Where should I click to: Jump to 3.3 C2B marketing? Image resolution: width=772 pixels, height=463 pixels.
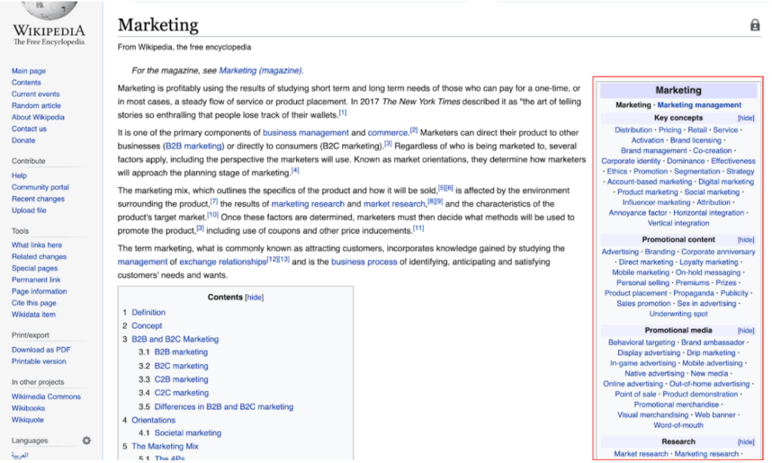181,379
